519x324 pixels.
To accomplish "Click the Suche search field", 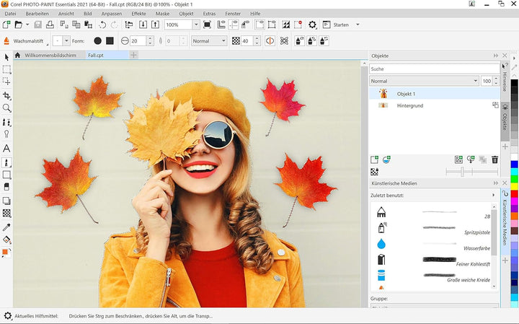I will point(434,69).
